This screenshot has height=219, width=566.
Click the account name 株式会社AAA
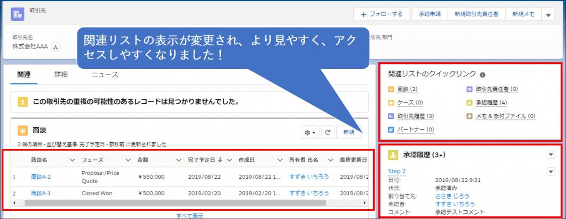tap(30, 46)
